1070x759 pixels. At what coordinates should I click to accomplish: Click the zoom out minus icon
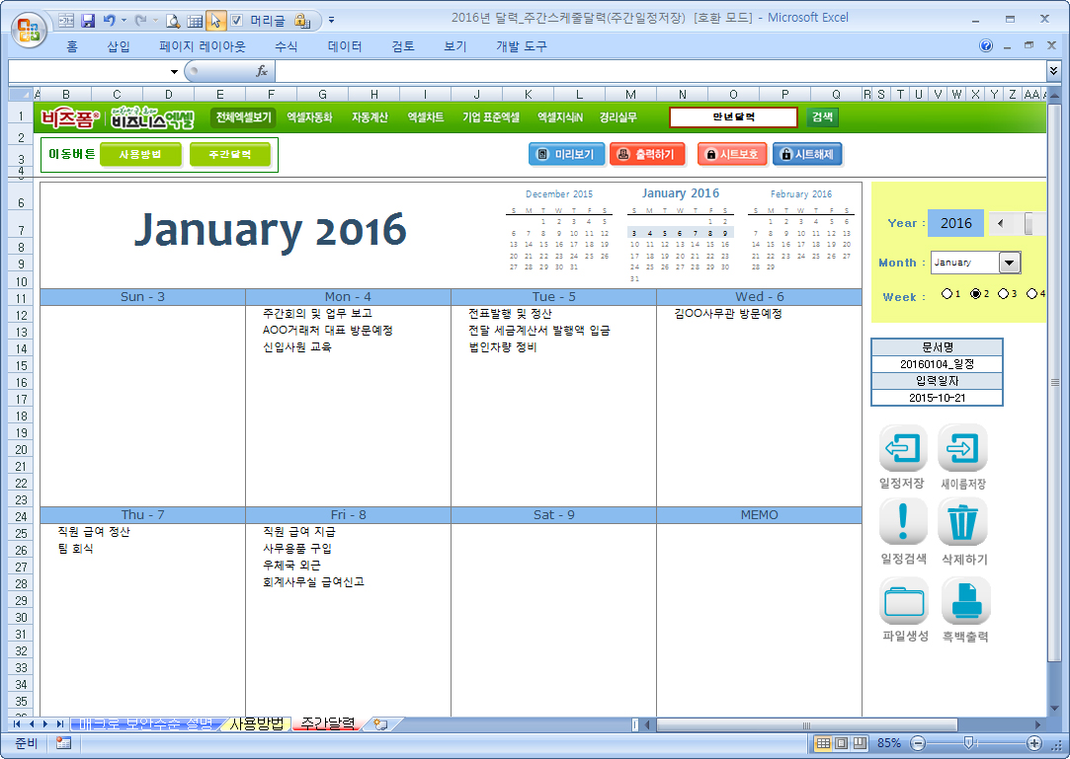tap(919, 743)
